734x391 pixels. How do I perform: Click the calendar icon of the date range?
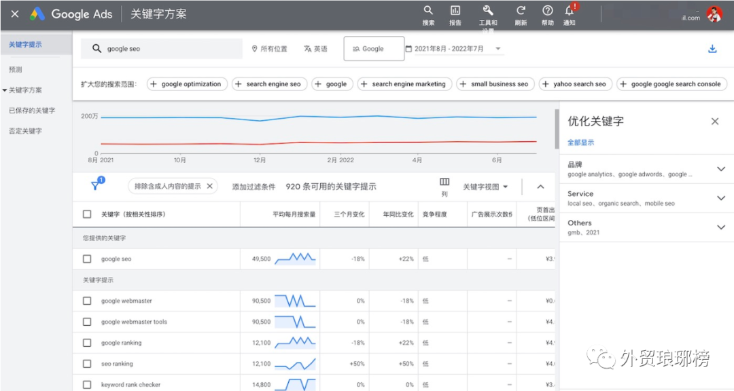(408, 49)
